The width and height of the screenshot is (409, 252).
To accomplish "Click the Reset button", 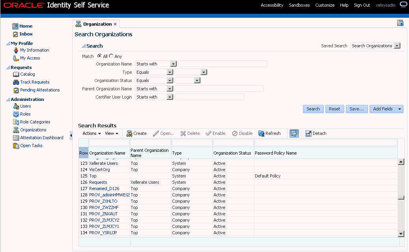I will (334, 109).
